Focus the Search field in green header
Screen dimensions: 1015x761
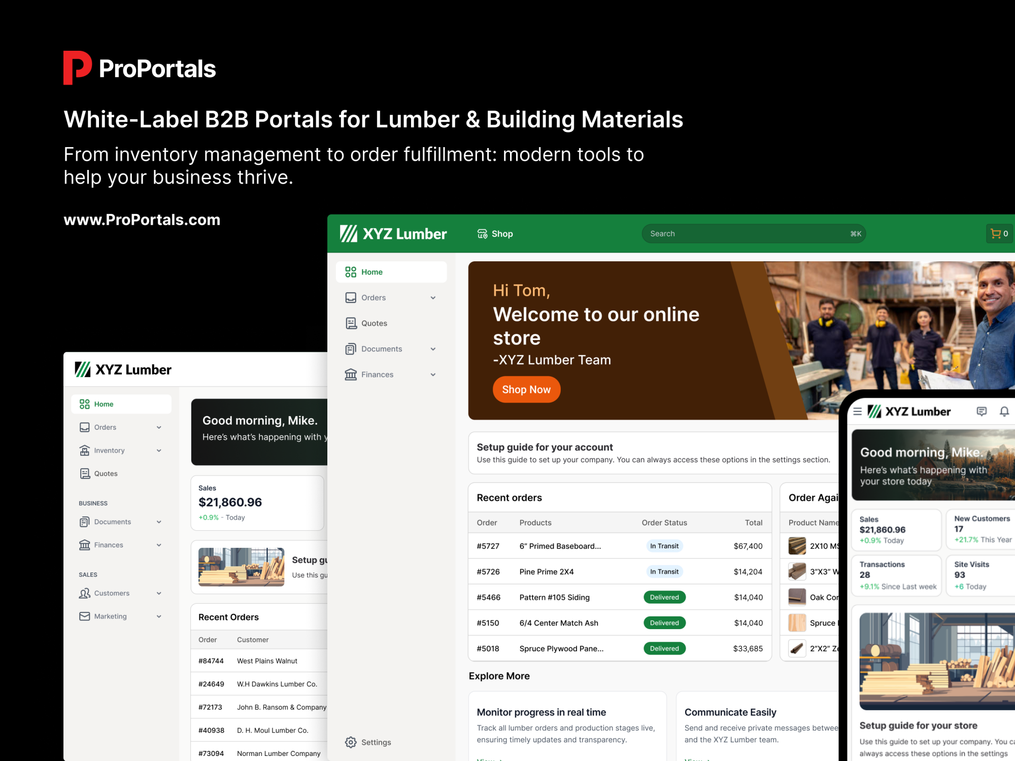754,234
